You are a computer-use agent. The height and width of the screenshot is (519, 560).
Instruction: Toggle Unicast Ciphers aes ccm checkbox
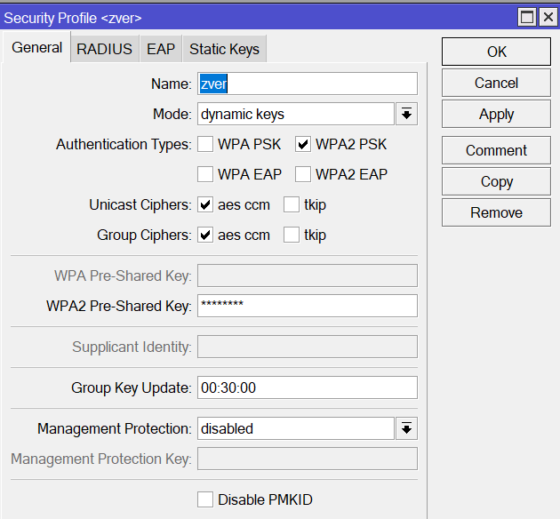(x=205, y=205)
